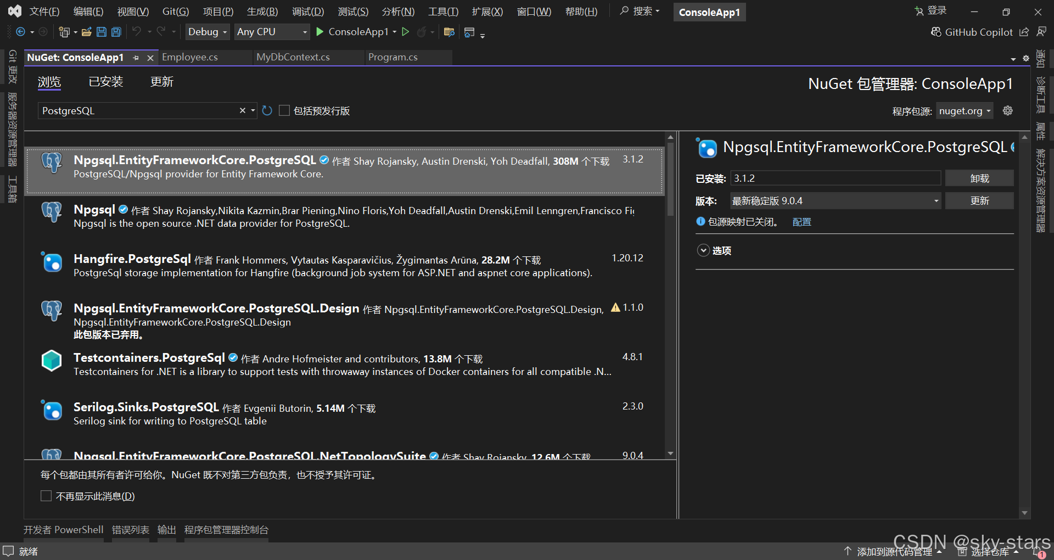Click the package list vertical scrollbar
Screen dimensions: 1054x560
(x=670, y=180)
